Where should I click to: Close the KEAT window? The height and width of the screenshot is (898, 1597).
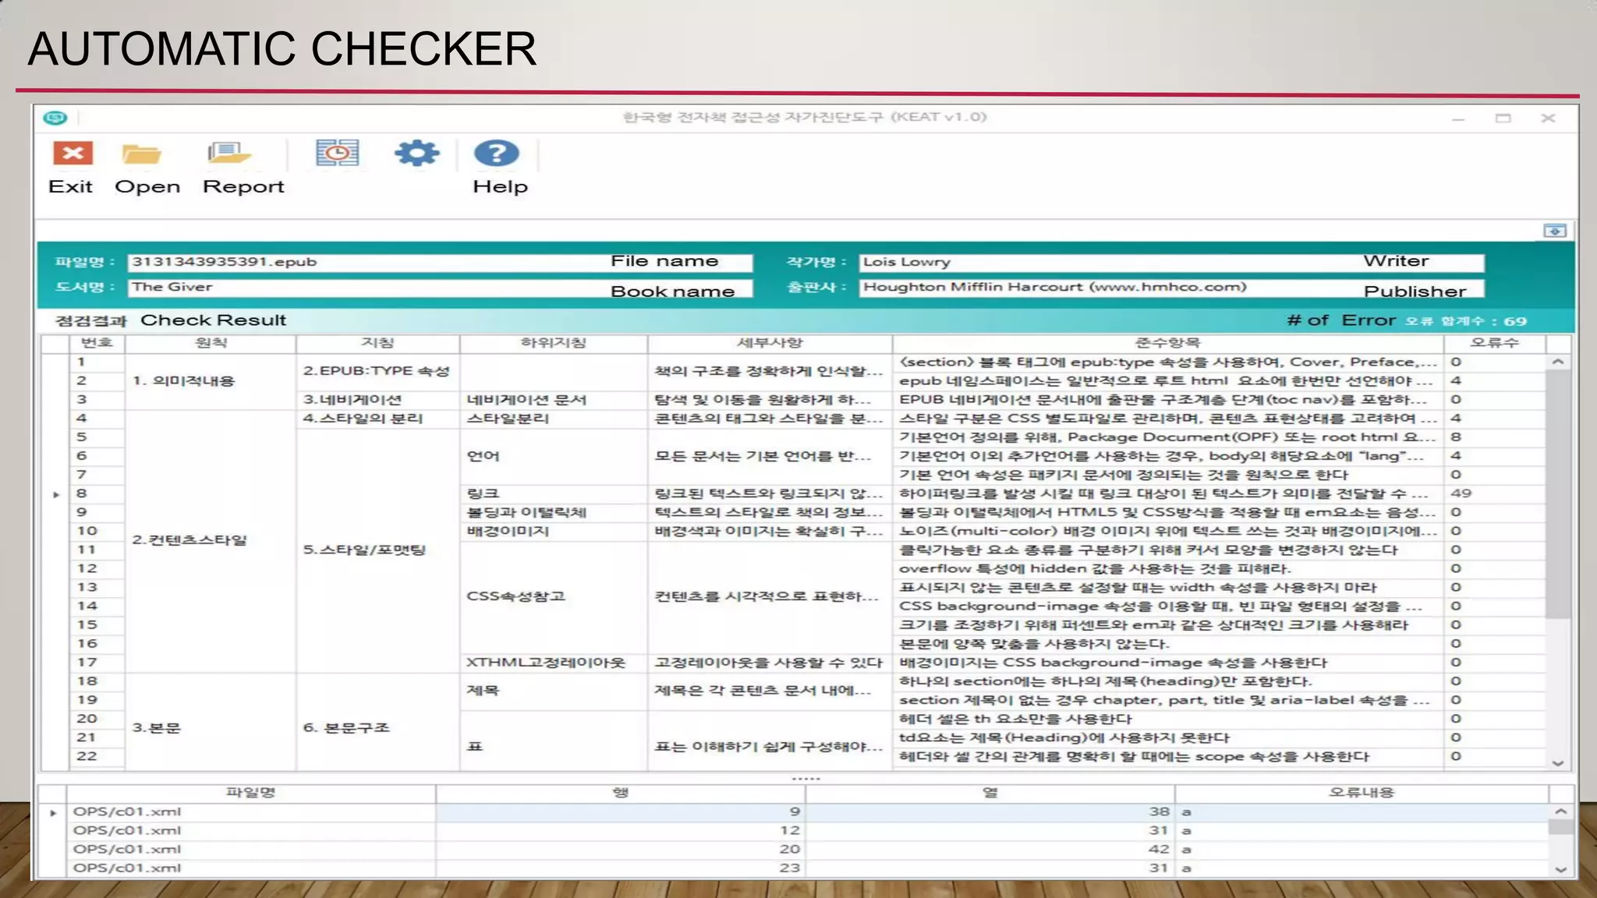(x=1548, y=118)
